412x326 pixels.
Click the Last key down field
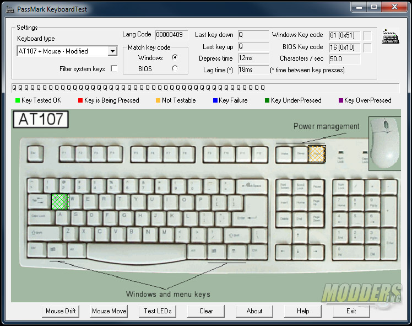coord(253,35)
